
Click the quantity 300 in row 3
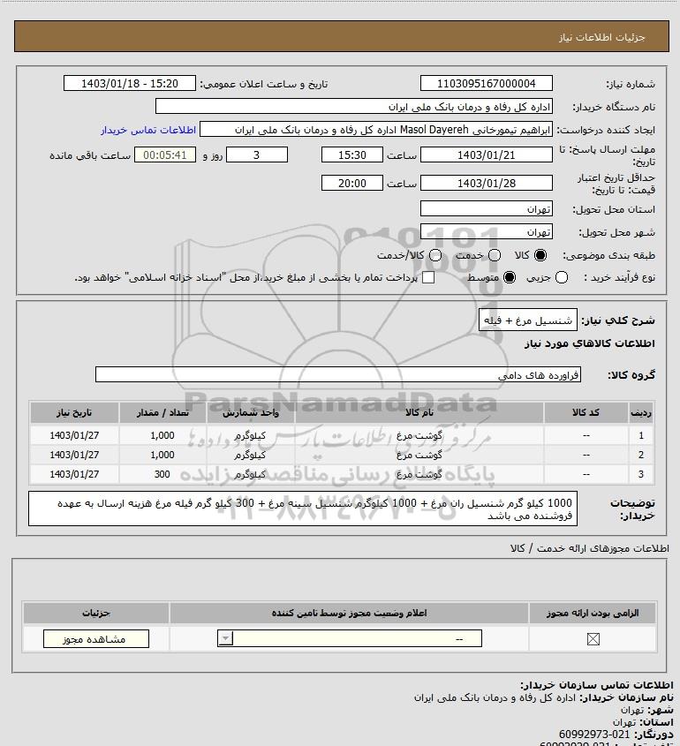pyautogui.click(x=162, y=474)
